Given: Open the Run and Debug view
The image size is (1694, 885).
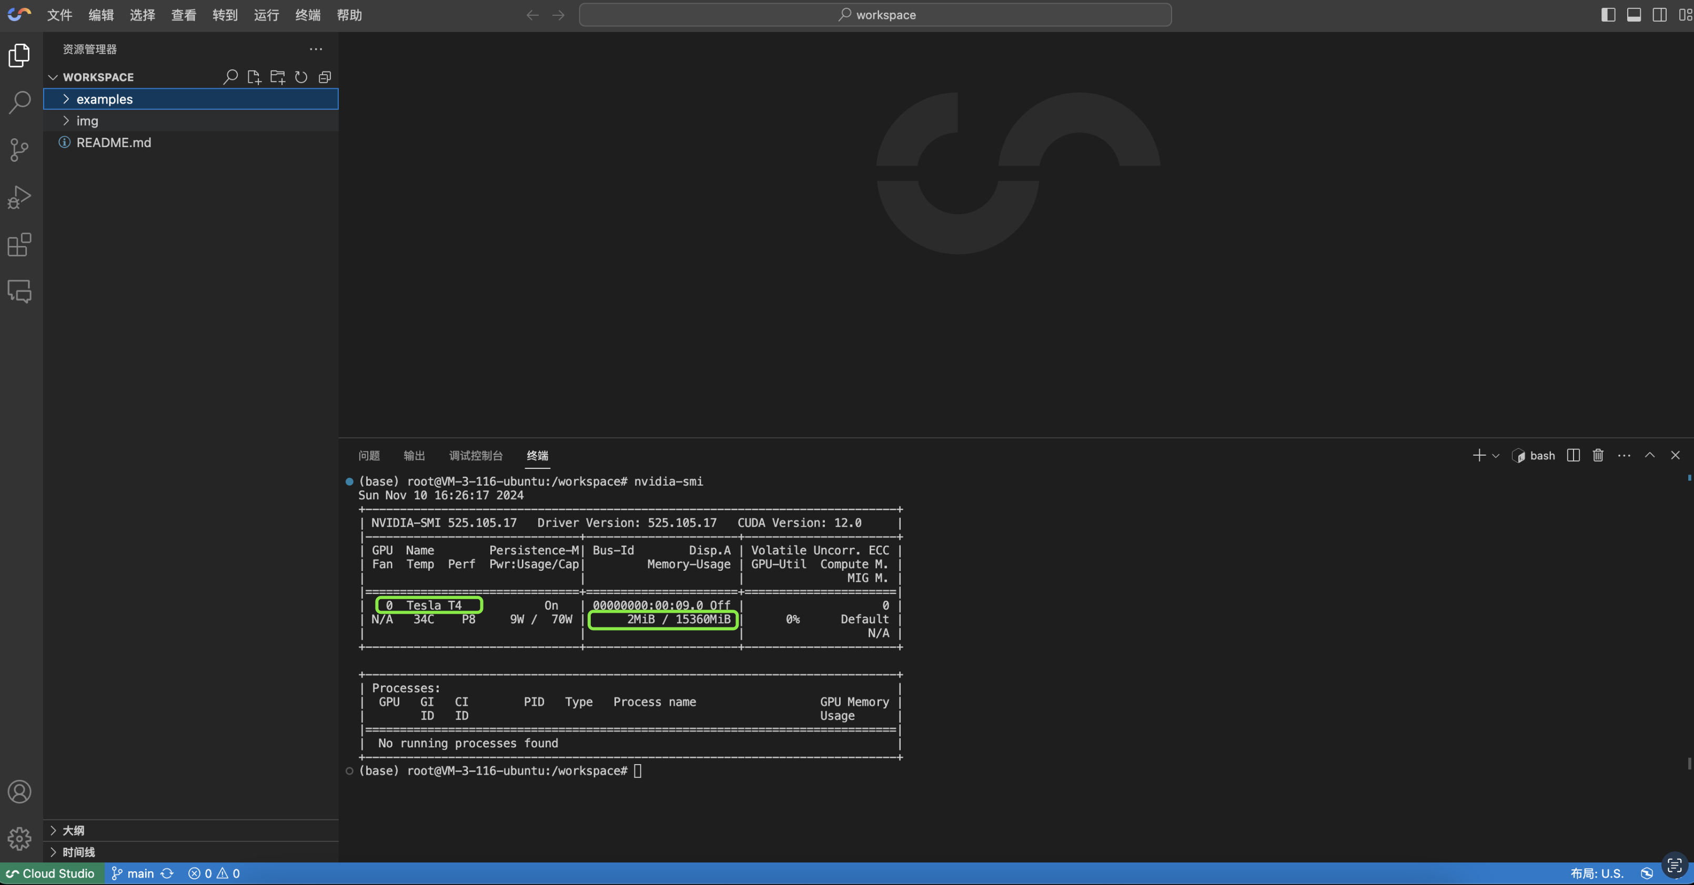Looking at the screenshot, I should coord(20,197).
